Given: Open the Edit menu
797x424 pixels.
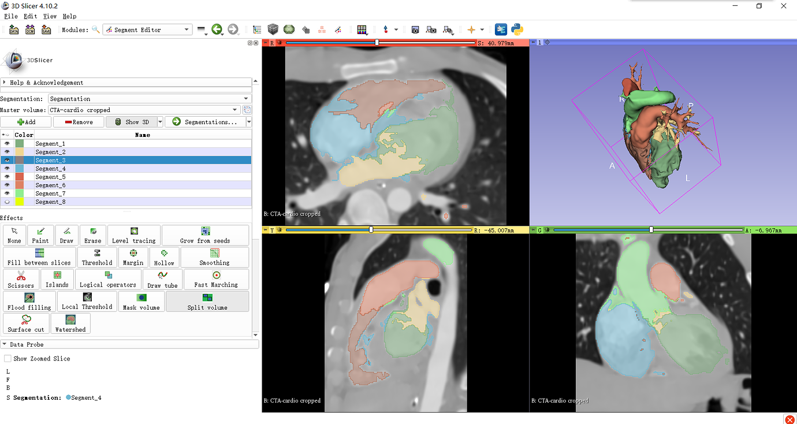Looking at the screenshot, I should point(30,16).
